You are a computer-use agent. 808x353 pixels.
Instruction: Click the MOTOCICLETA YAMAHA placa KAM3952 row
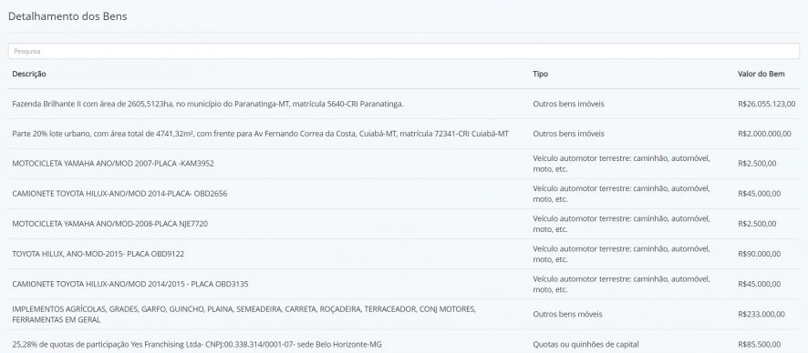tap(403, 164)
